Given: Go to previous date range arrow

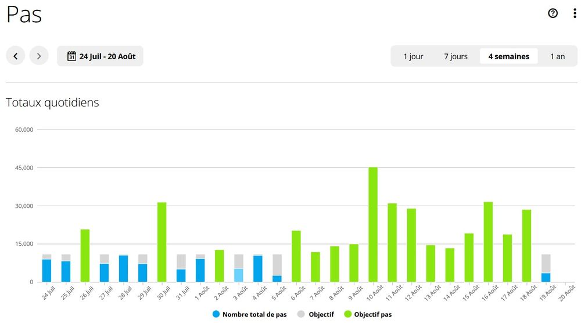Looking at the screenshot, I should (x=16, y=56).
